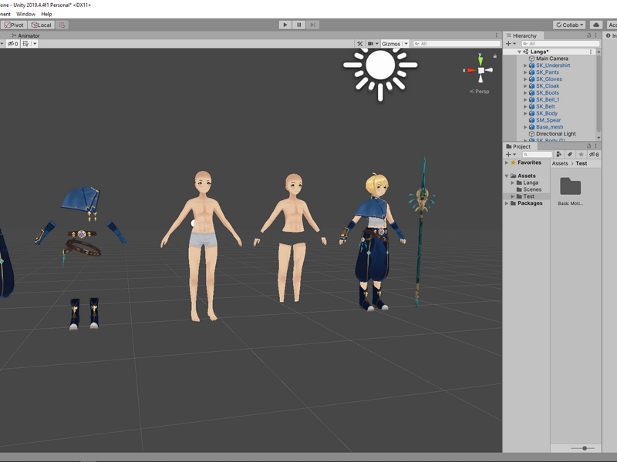Viewport: 617px width, 462px height.
Task: Select SM_Spear in the Hierarchy
Action: (548, 120)
